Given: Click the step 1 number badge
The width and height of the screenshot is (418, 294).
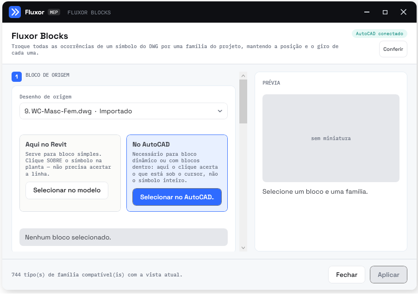Looking at the screenshot, I should pyautogui.click(x=17, y=77).
